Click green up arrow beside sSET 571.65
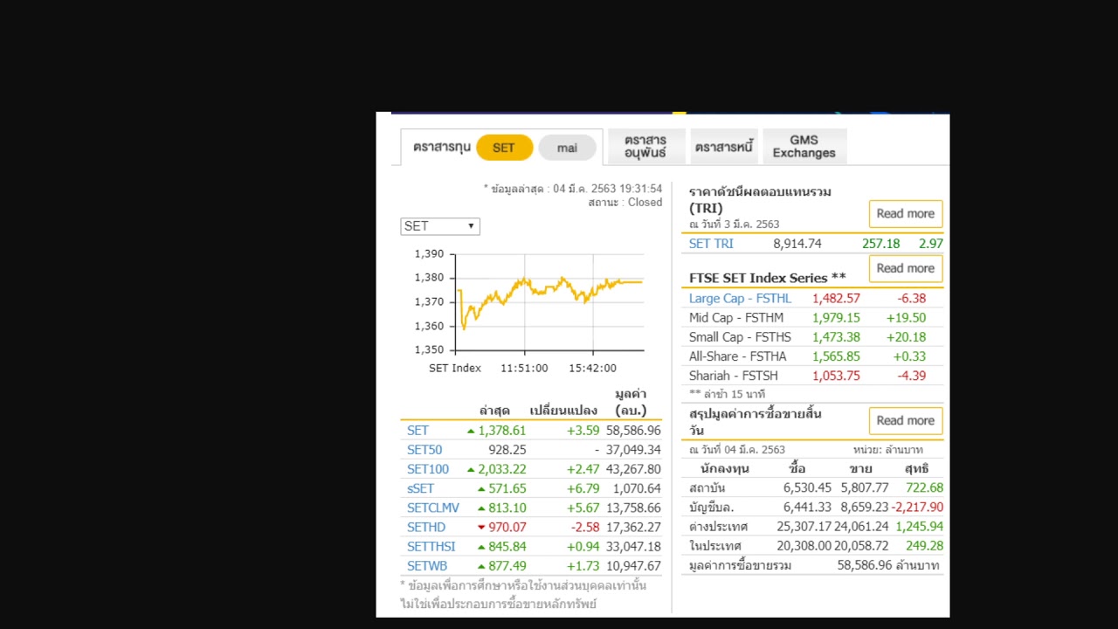This screenshot has height=629, width=1118. coord(480,488)
